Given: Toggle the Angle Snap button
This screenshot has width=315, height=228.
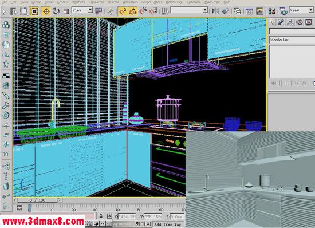Looking at the screenshot, I should point(133,11).
